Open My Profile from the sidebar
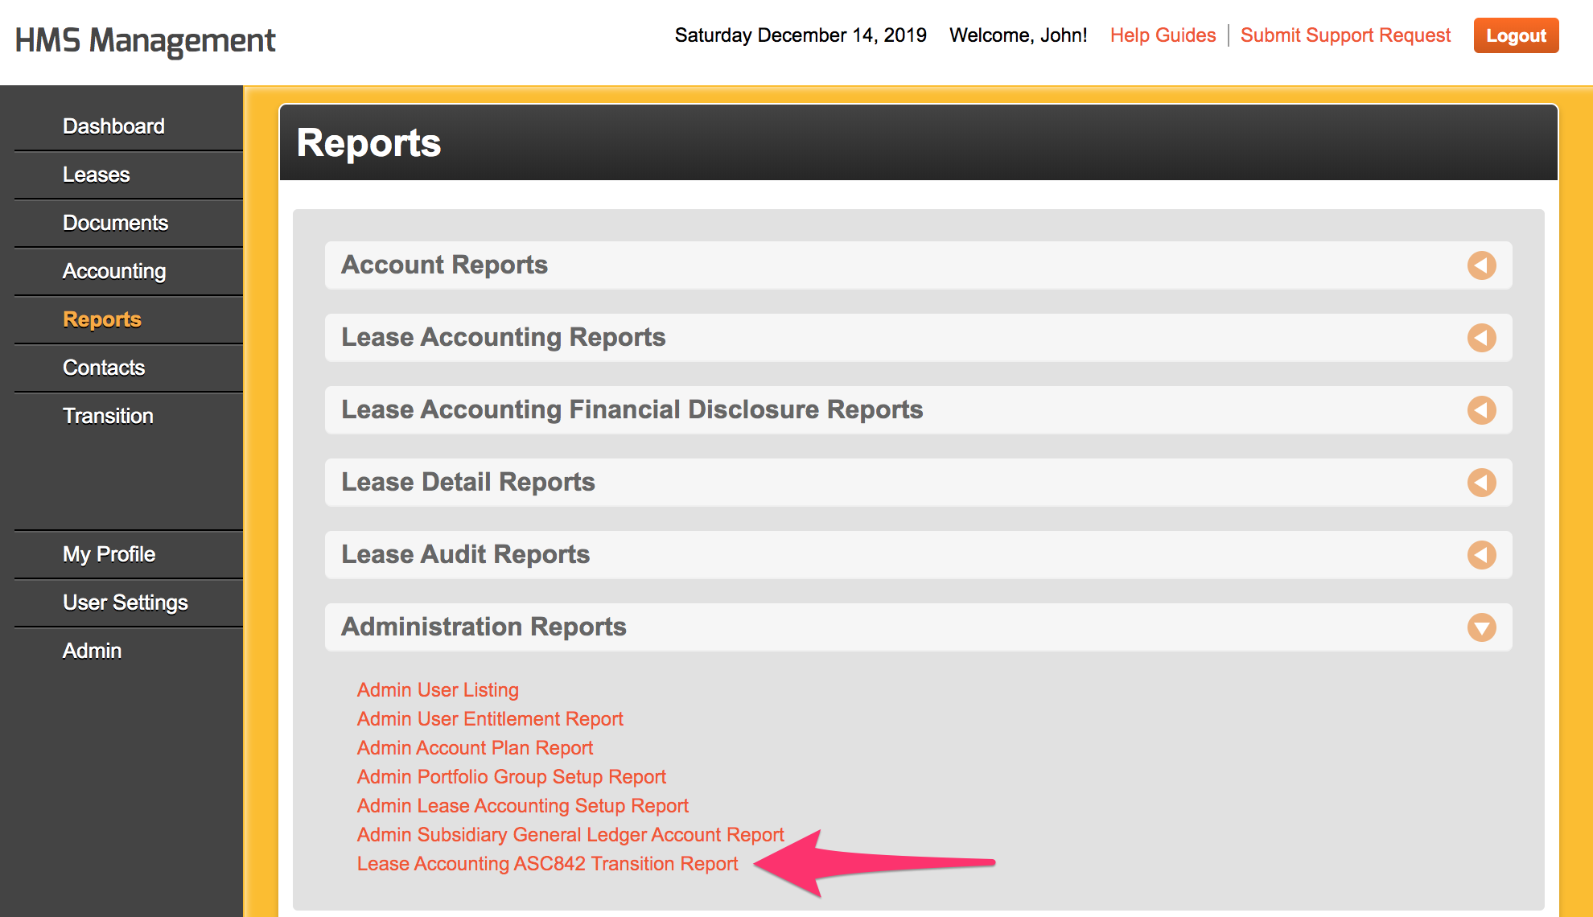This screenshot has height=917, width=1593. [x=109, y=554]
